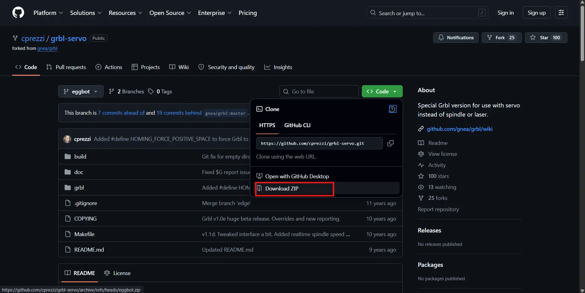This screenshot has height=293, width=585.
Task: Click Download ZIP
Action: (282, 188)
